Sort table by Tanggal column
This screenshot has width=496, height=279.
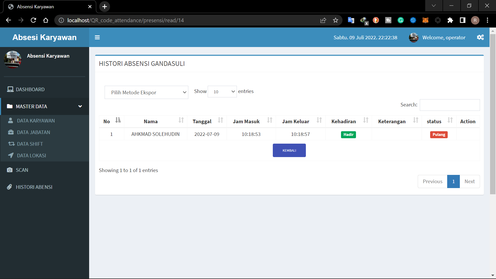click(x=207, y=121)
